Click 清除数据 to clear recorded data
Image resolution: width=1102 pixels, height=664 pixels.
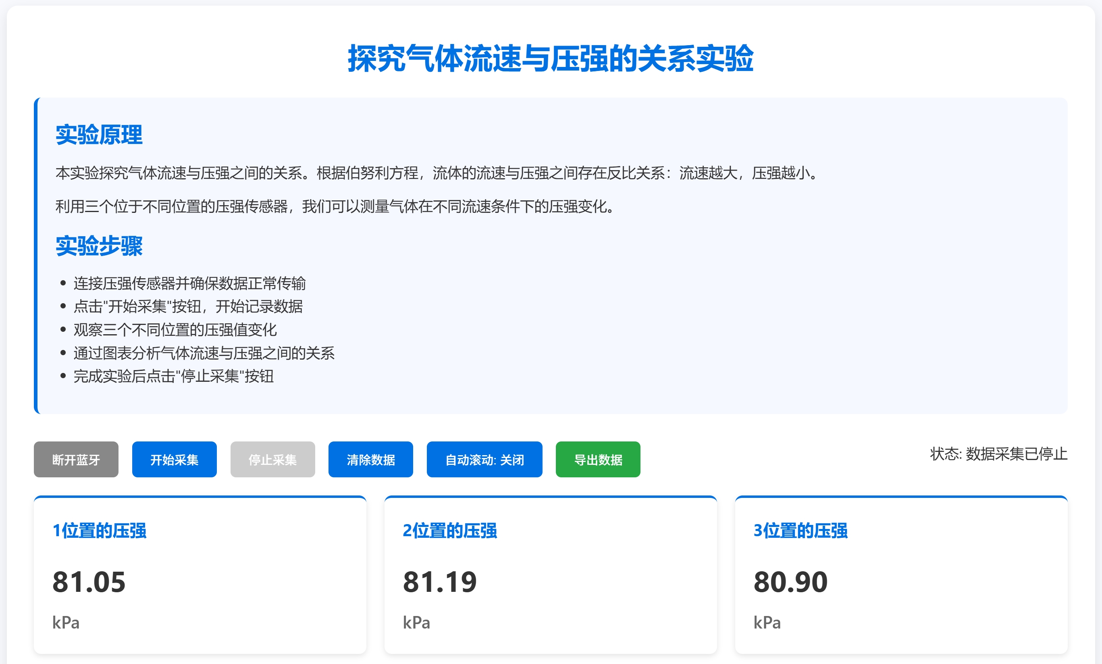pyautogui.click(x=370, y=459)
